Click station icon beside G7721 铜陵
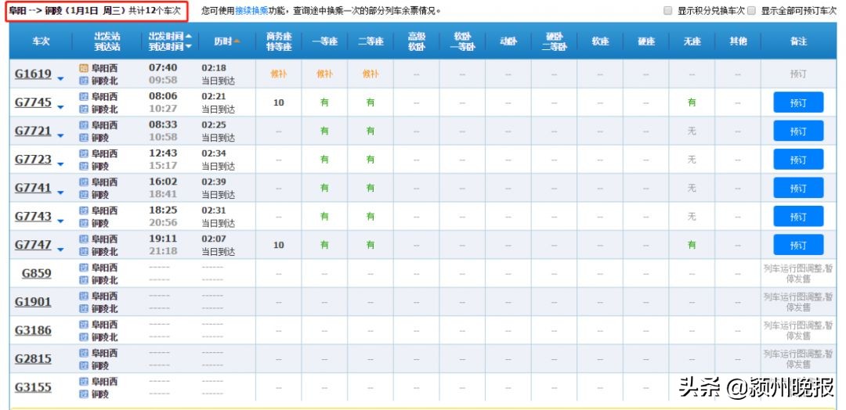This screenshot has width=846, height=410. tap(84, 138)
